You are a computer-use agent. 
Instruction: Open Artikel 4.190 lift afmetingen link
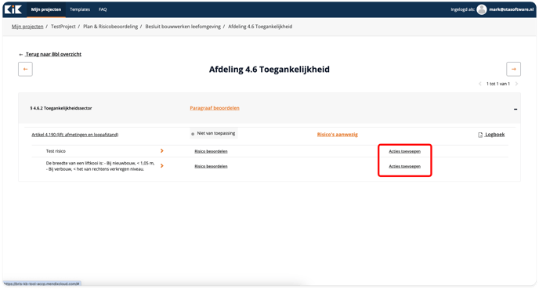[75, 135]
